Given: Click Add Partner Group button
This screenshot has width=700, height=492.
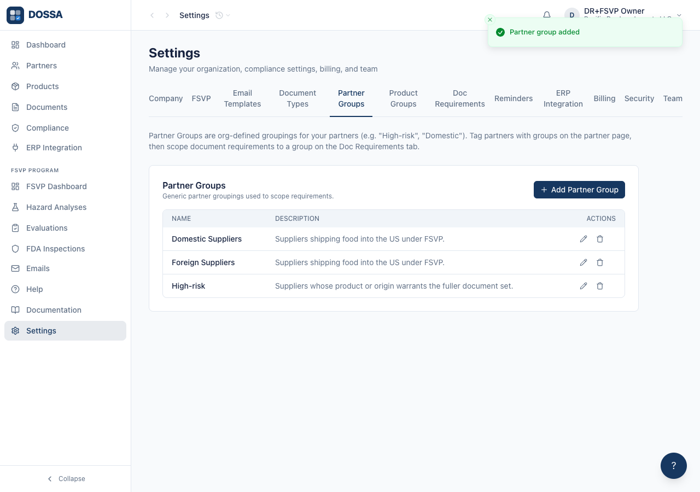Looking at the screenshot, I should click(579, 190).
